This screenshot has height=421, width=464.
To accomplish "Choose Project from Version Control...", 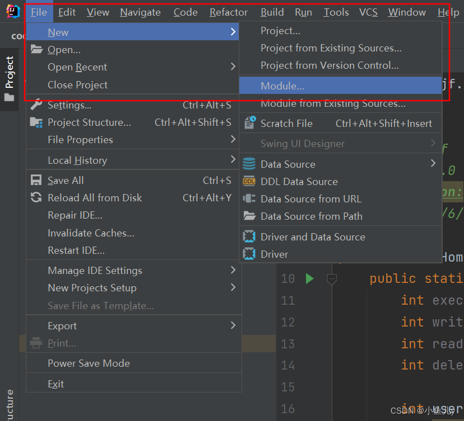I will tap(340, 65).
